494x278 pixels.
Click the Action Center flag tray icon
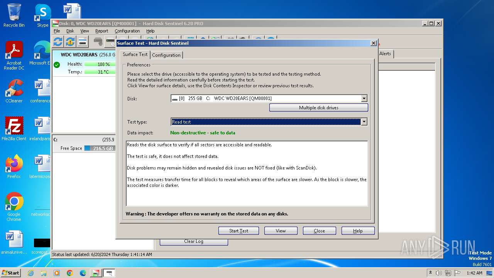(457, 273)
